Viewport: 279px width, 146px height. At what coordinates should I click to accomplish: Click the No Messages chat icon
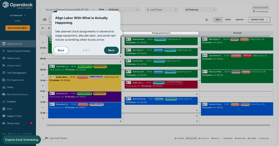coord(254,11)
